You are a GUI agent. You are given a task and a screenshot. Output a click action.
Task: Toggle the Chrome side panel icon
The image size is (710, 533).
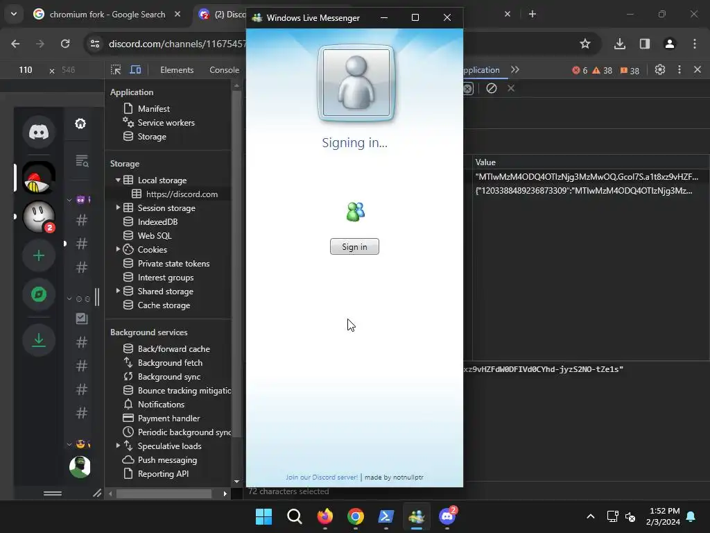[x=644, y=44]
